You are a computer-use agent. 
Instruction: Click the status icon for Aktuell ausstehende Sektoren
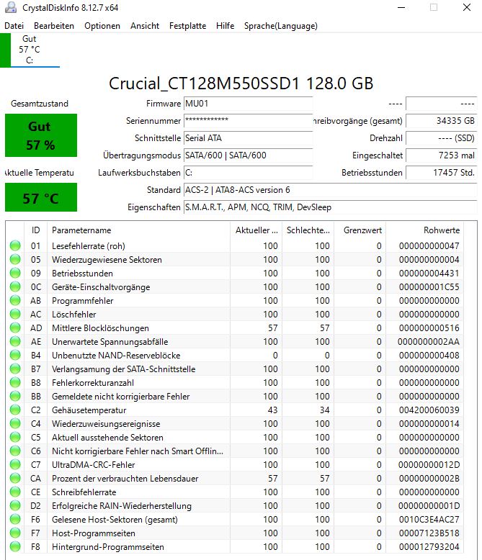15,437
